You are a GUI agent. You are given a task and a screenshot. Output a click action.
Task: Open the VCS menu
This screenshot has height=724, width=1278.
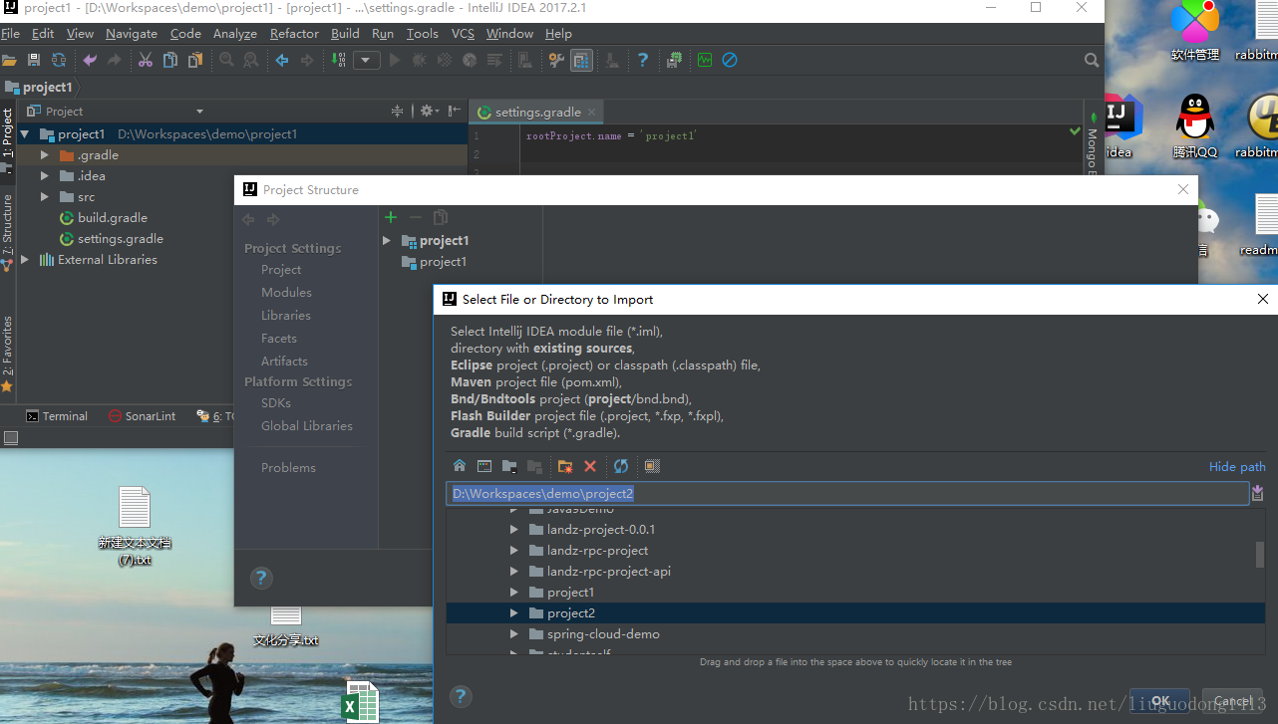tap(463, 34)
